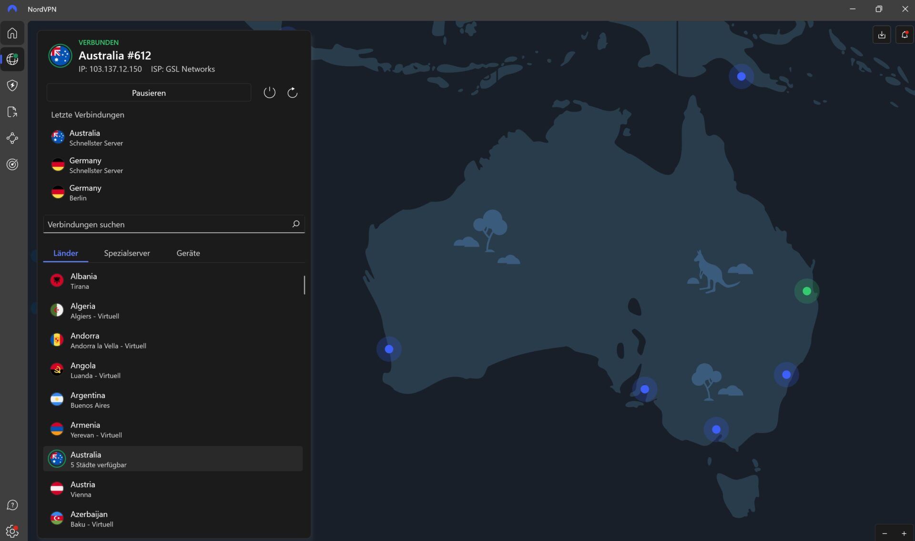This screenshot has width=915, height=541.
Task: Click the NordVPN logo in title bar
Action: (12, 9)
